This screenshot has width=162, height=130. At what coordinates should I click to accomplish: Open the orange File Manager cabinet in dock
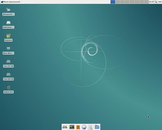78,127
